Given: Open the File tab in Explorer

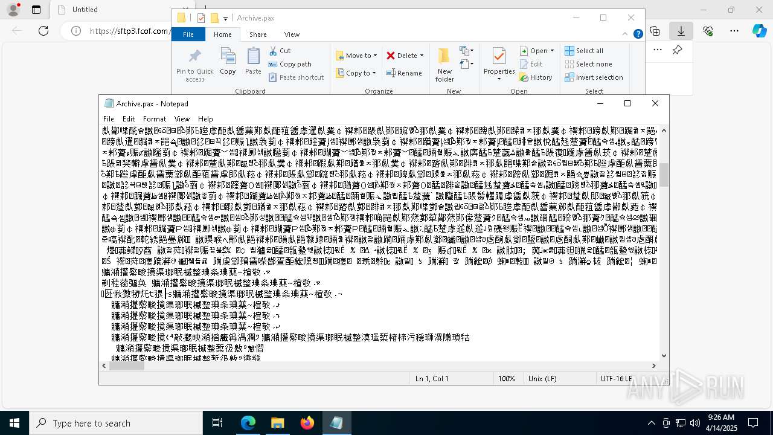Looking at the screenshot, I should point(188,34).
